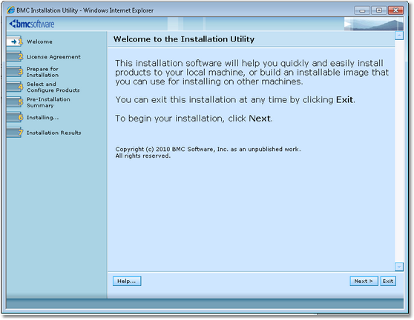
Task: Click the step 1 arrow marker icon
Action: [15, 41]
